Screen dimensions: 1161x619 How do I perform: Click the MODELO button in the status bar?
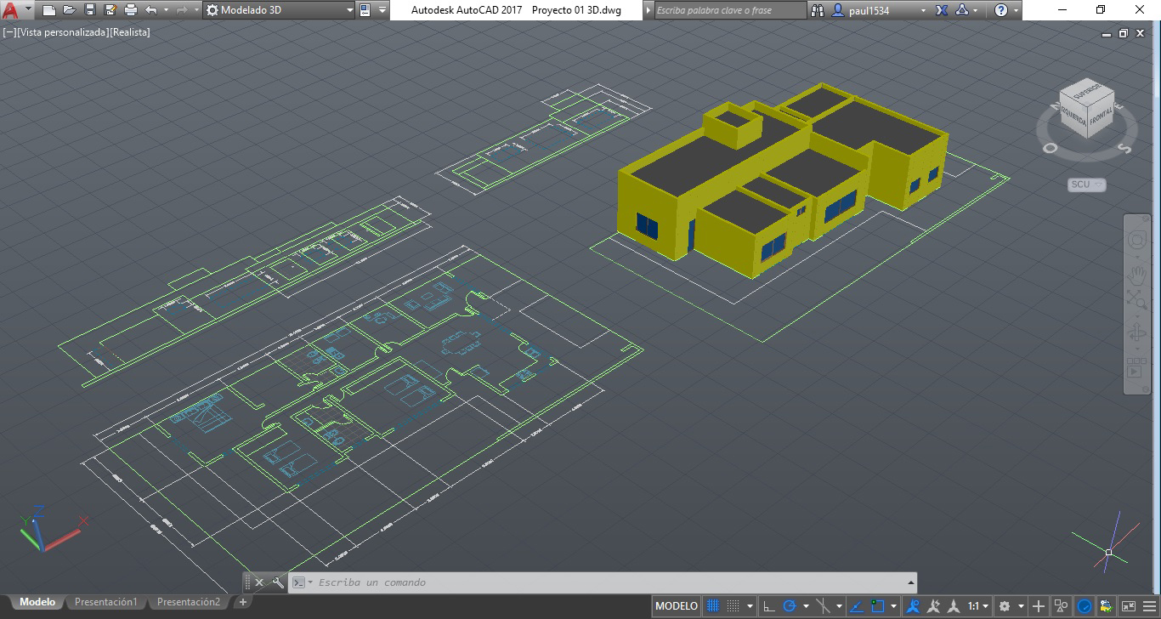[676, 605]
